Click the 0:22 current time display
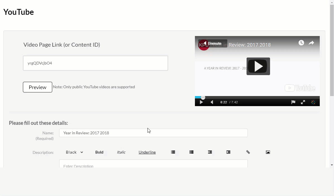Screen dimensions: 334x196 [223, 102]
